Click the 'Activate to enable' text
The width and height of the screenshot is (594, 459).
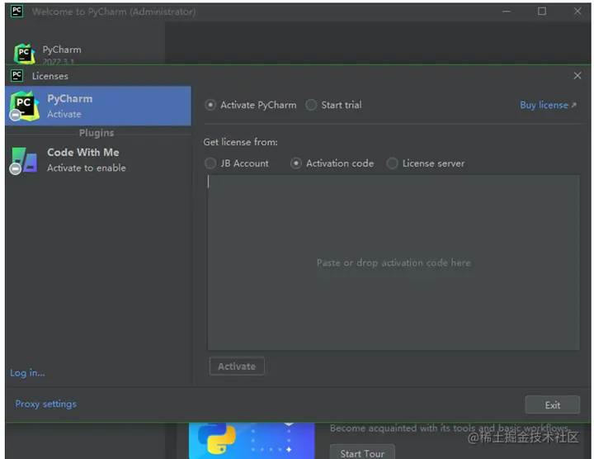87,168
